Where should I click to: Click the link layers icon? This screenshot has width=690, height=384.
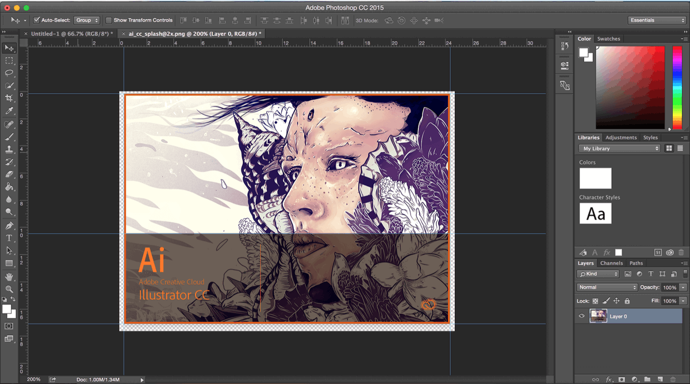tap(595, 379)
